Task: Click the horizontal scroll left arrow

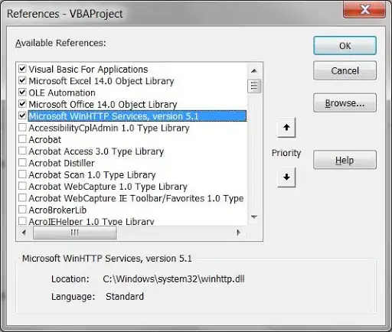Action: (x=24, y=233)
